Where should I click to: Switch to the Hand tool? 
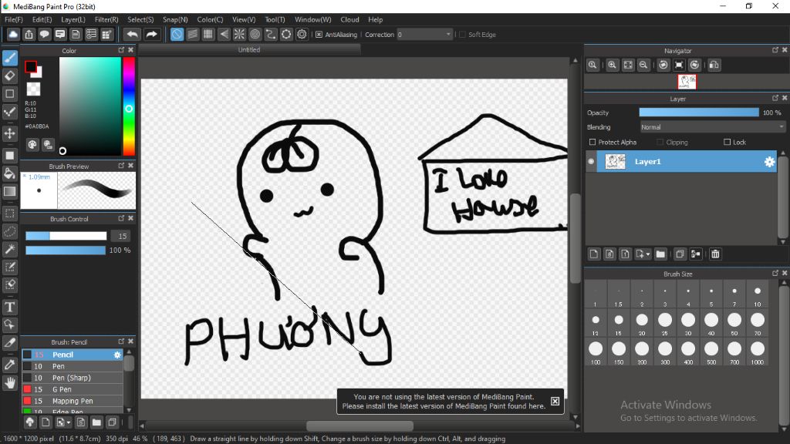point(9,383)
